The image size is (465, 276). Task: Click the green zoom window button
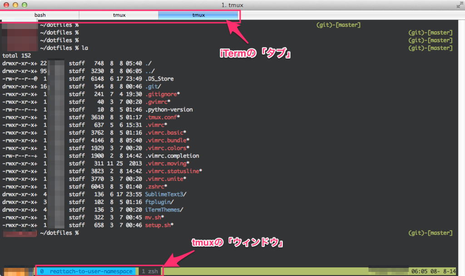pyautogui.click(x=25, y=5)
